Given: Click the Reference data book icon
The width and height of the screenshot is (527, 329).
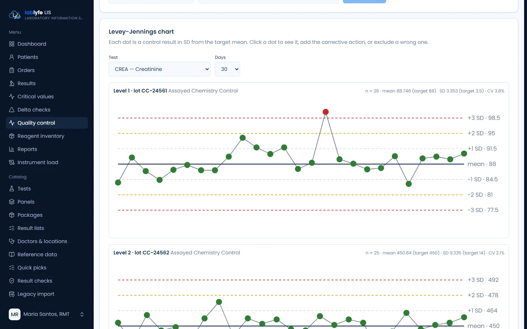Looking at the screenshot, I should pyautogui.click(x=12, y=254).
